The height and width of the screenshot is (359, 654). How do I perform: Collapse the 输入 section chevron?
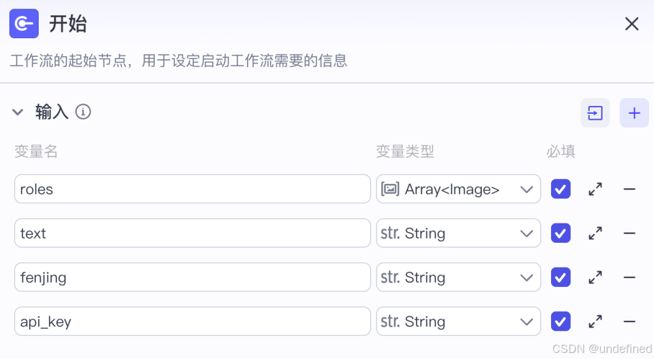18,112
